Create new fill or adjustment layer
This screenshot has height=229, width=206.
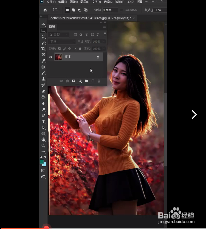coord(80,81)
